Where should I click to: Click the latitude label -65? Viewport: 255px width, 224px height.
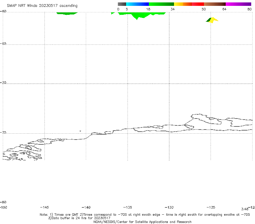tap(3, 44)
